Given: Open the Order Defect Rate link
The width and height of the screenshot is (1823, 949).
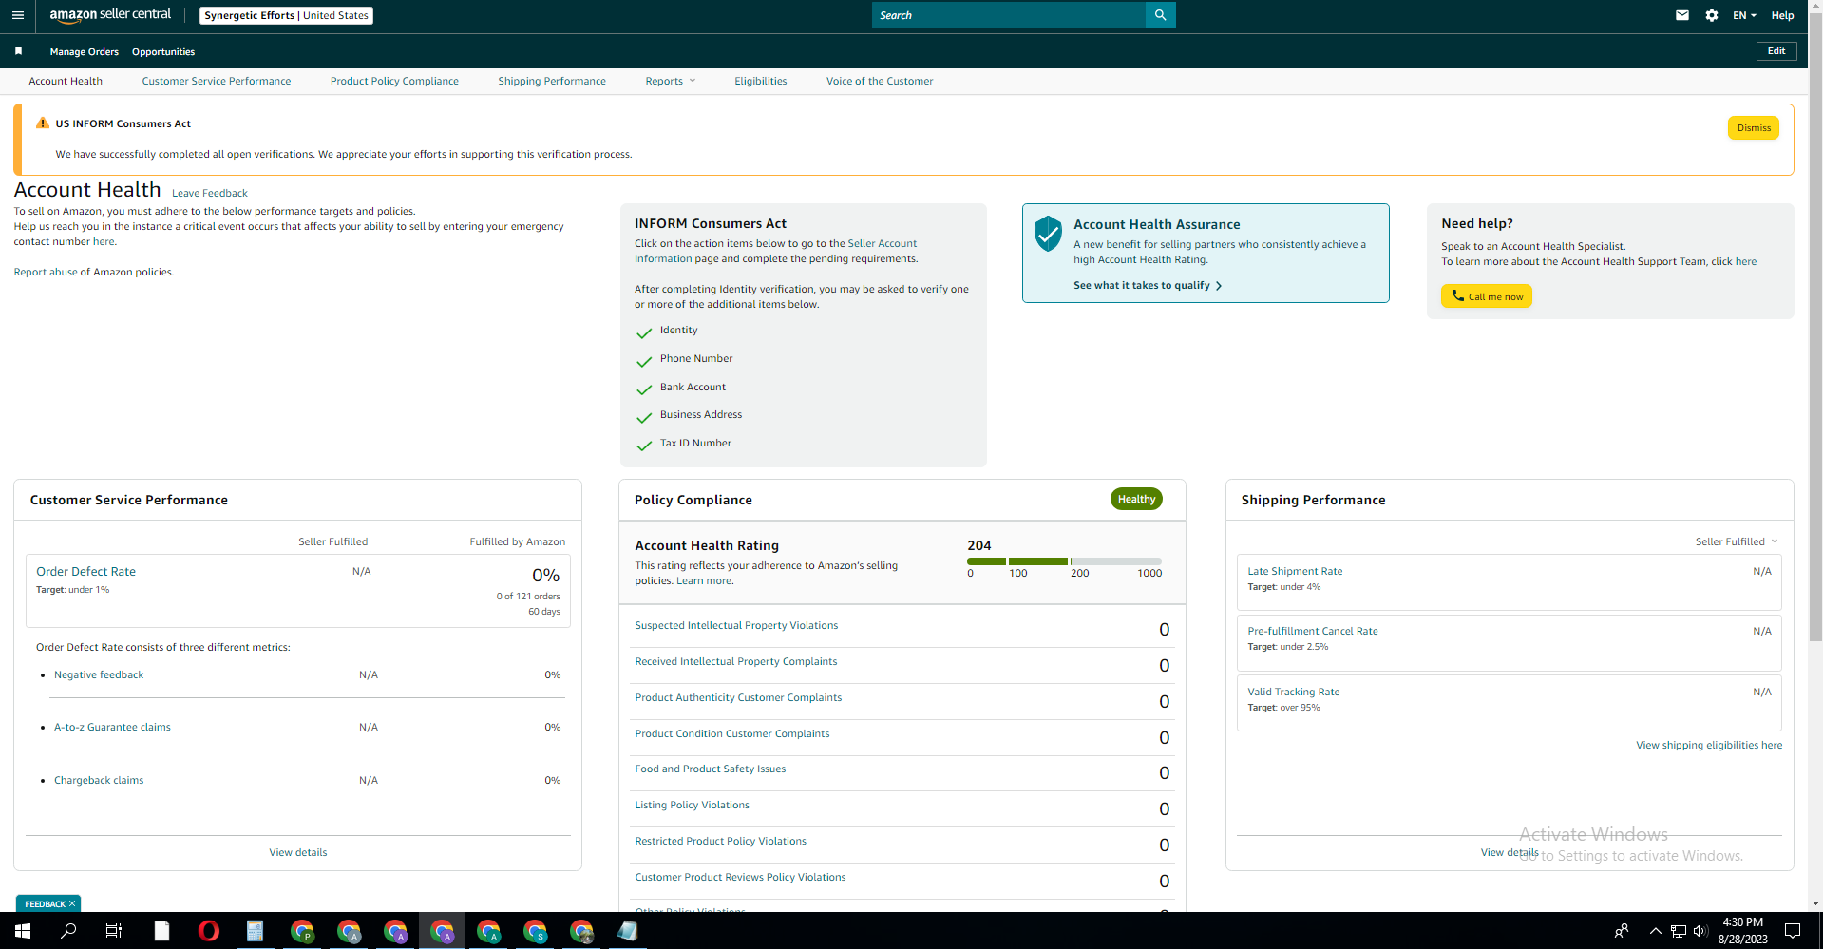Looking at the screenshot, I should tap(85, 571).
